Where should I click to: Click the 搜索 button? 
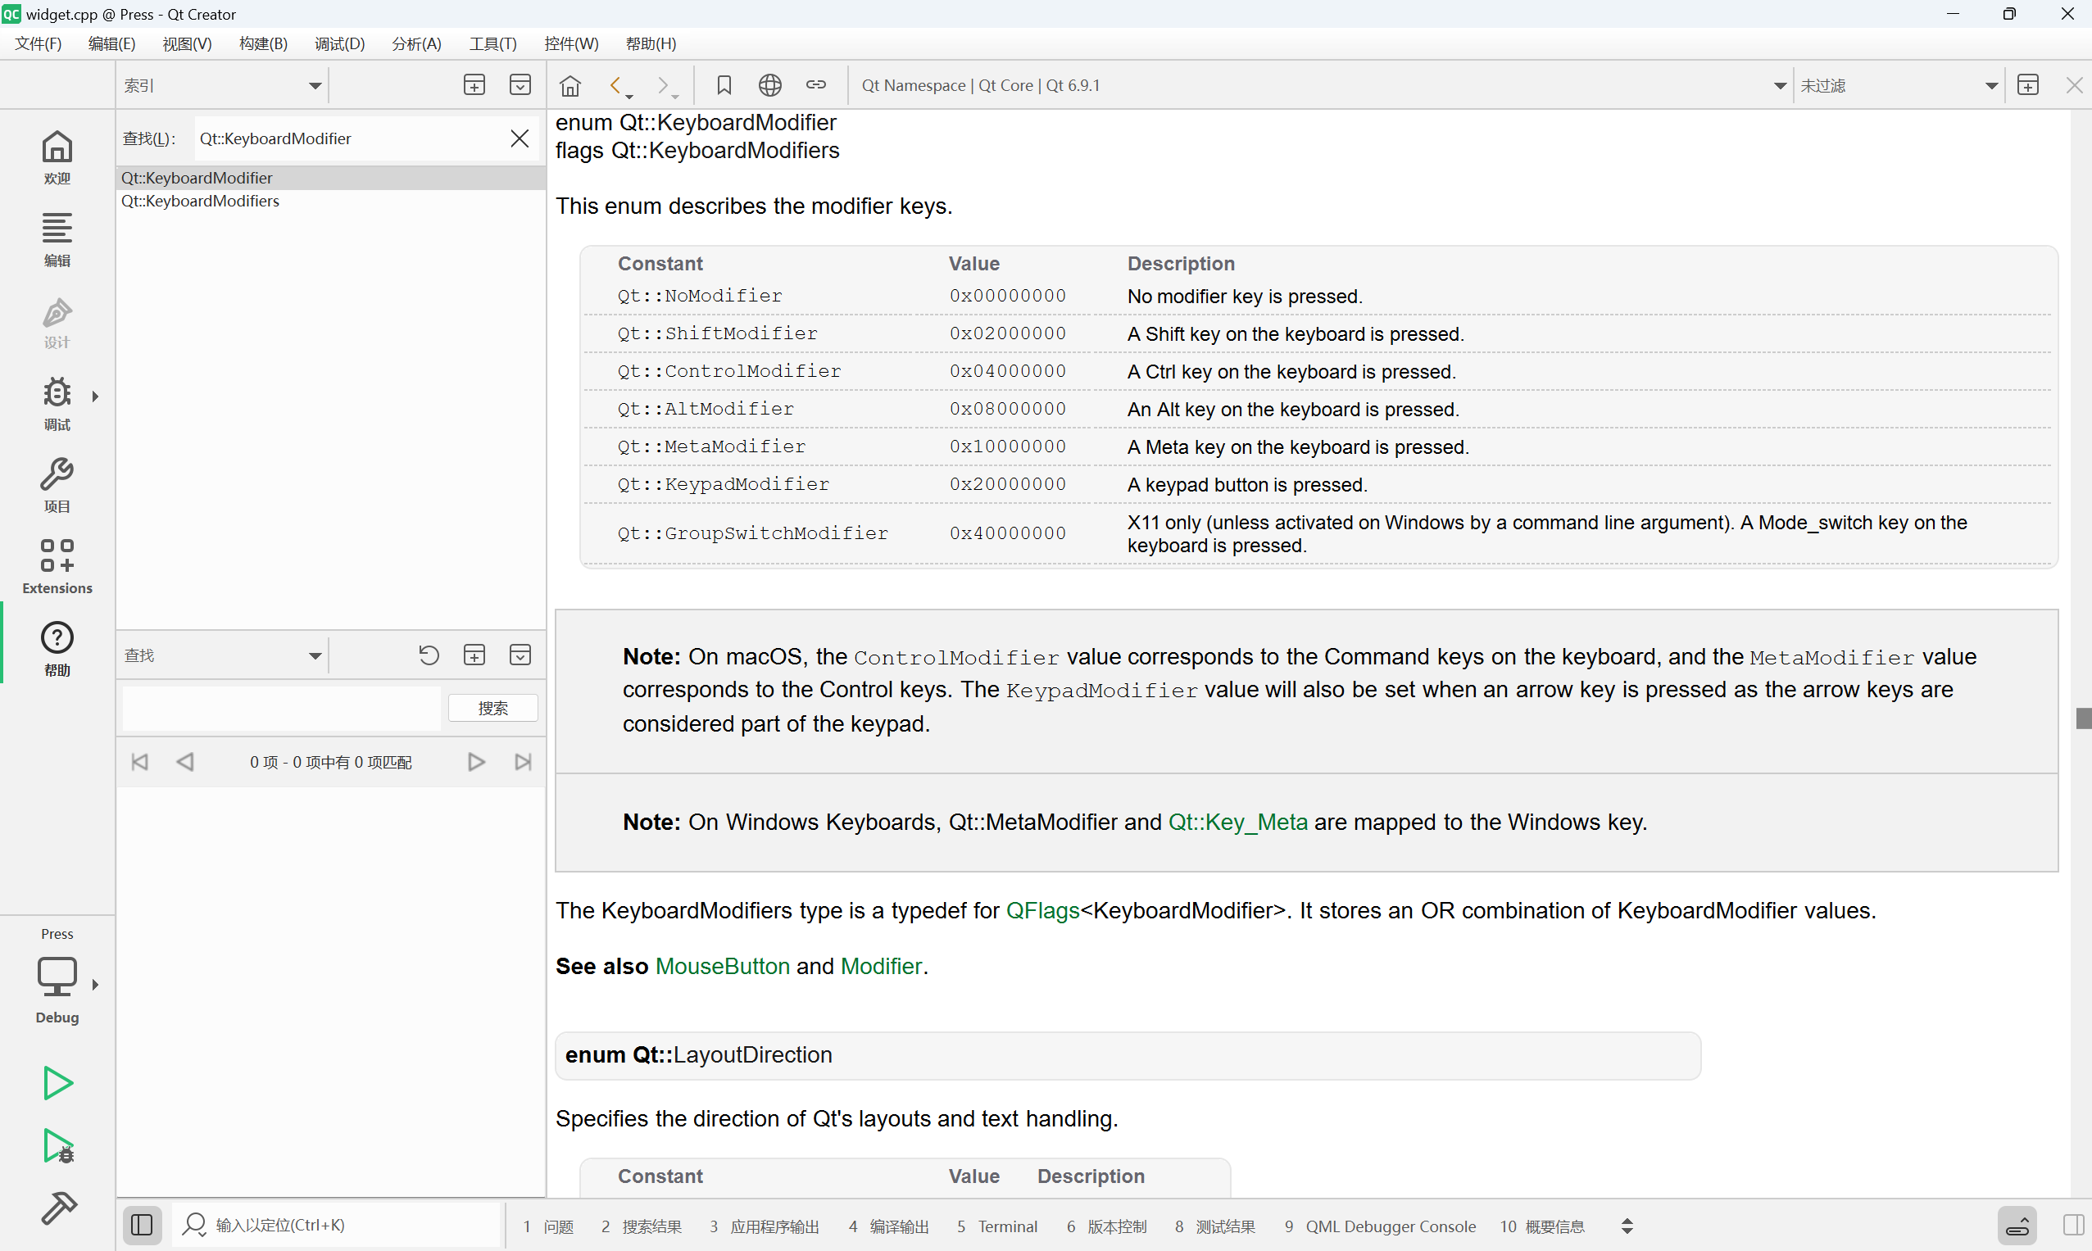pyautogui.click(x=492, y=708)
